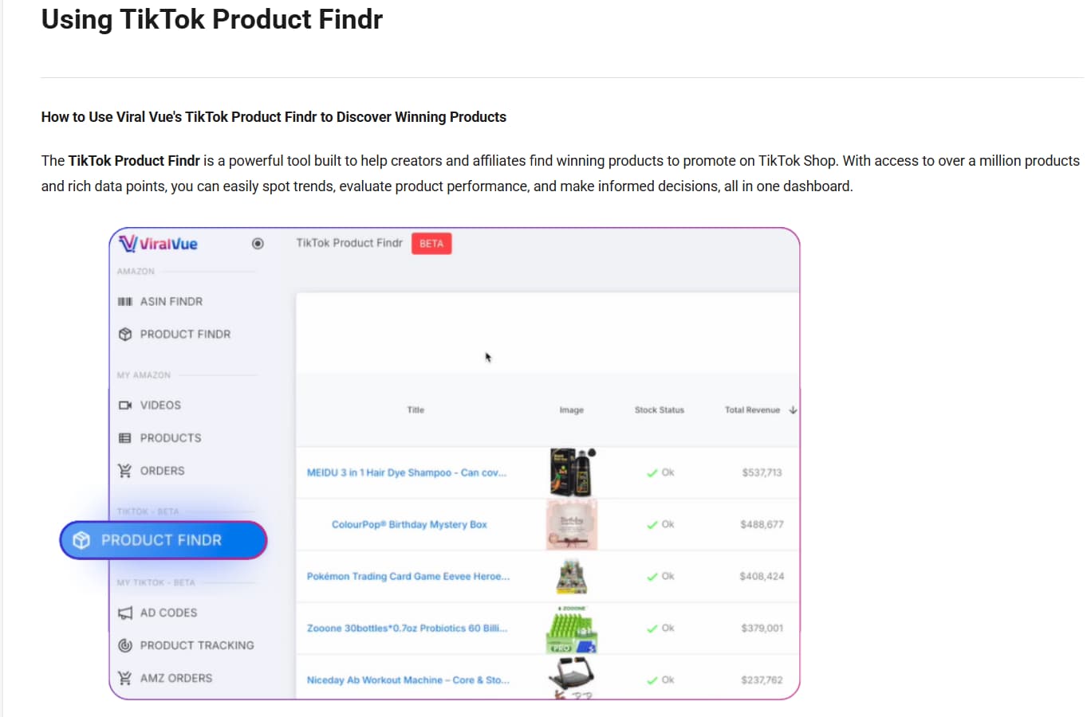Open the MEIDU 3 in 1 Hair Dye Shampoo link
Image resolution: width=1091 pixels, height=717 pixels.
tap(407, 472)
